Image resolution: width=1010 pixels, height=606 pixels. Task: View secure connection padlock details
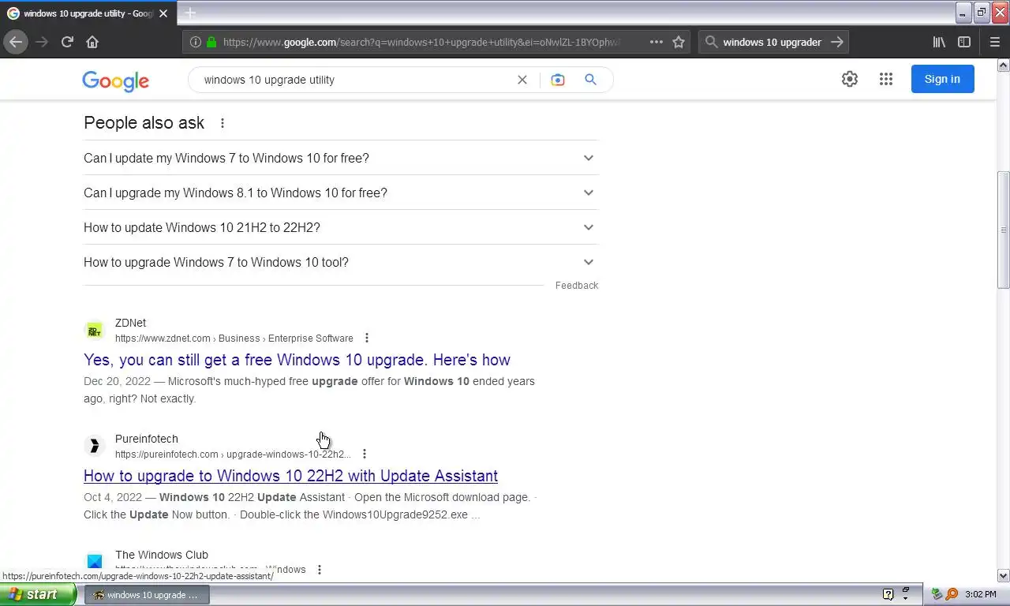(211, 42)
